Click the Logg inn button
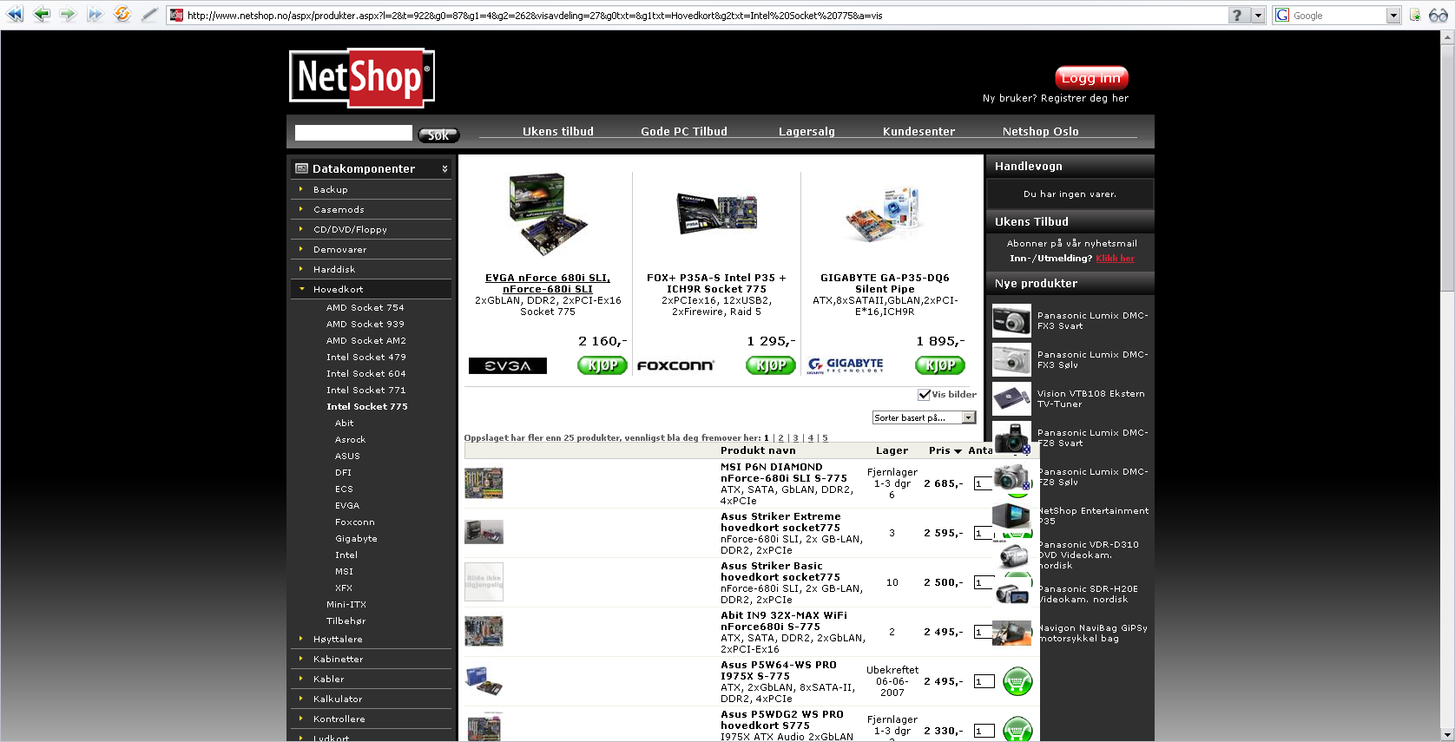The width and height of the screenshot is (1455, 742). (1091, 78)
